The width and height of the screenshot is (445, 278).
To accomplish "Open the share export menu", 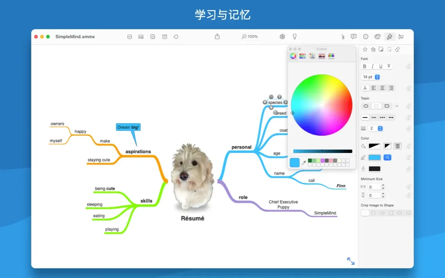I will pyautogui.click(x=217, y=36).
